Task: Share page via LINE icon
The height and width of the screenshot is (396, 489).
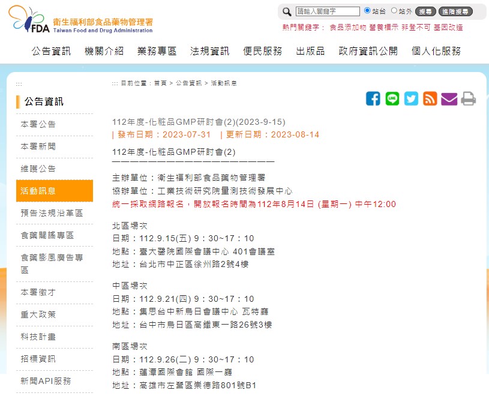Action: click(392, 98)
